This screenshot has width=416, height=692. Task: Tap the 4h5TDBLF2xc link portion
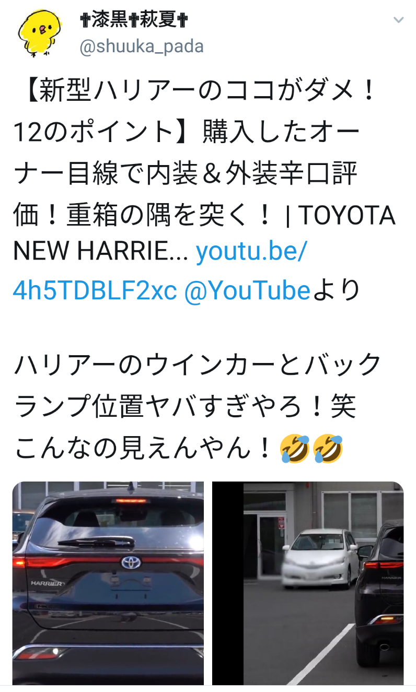95,290
